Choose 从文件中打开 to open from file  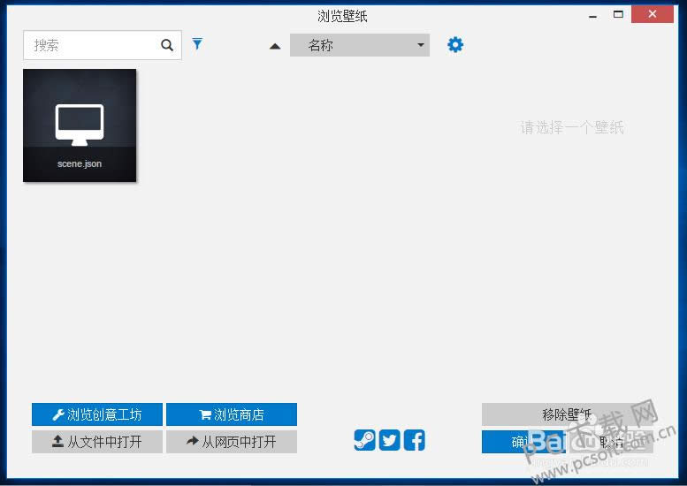click(97, 442)
